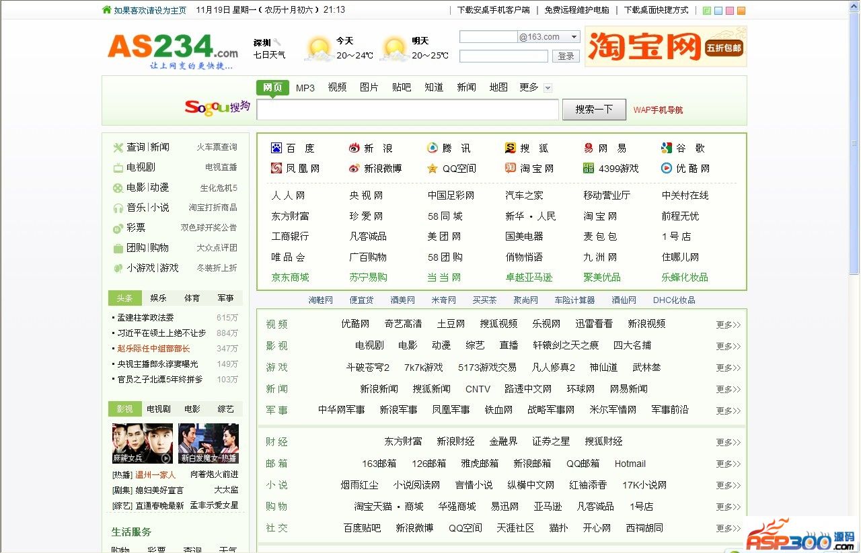Expand 更多>> in the 购物 row

click(x=728, y=507)
